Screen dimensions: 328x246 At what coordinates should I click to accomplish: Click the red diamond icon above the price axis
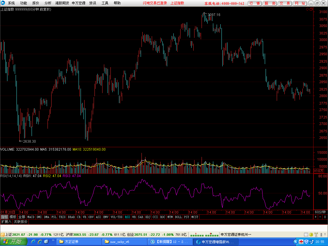[307, 9]
